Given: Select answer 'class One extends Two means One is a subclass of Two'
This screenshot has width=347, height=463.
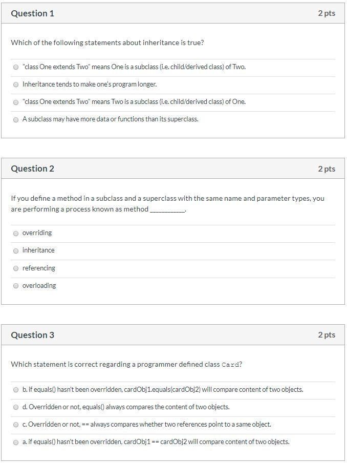Looking at the screenshot, I should tap(15, 67).
